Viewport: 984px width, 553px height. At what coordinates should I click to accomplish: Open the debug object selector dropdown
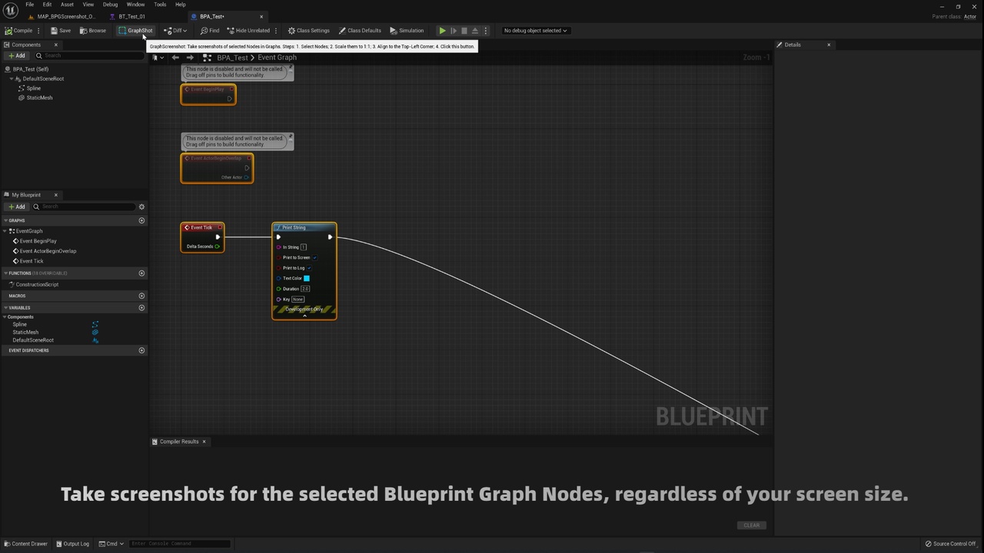[x=535, y=31]
